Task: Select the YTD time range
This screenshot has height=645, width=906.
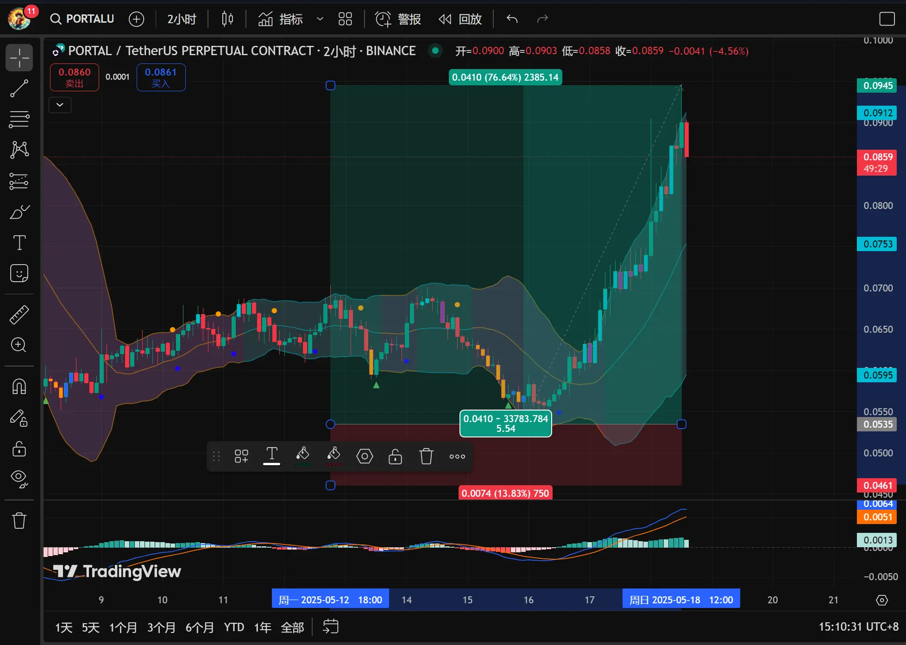Action: [234, 627]
